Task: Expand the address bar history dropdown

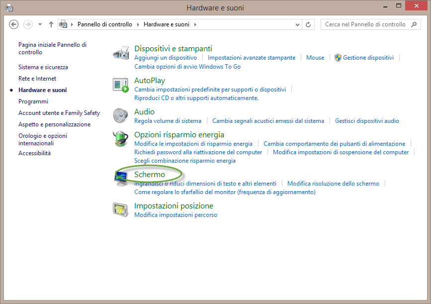Action: (298, 24)
